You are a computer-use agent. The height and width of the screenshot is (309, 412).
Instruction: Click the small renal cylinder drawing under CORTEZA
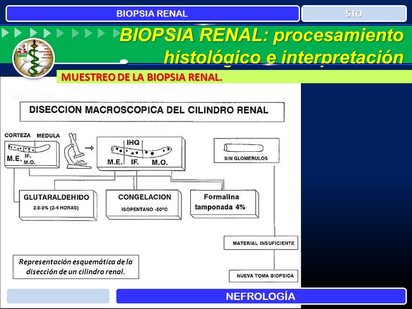point(28,148)
